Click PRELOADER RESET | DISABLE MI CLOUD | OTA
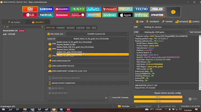201x112 pixels. [x=88, y=71]
